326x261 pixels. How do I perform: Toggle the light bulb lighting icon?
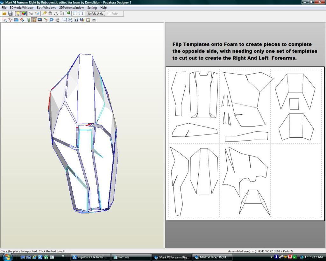point(18,13)
